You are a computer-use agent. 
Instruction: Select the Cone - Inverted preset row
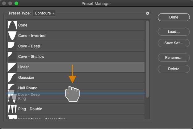point(77,36)
